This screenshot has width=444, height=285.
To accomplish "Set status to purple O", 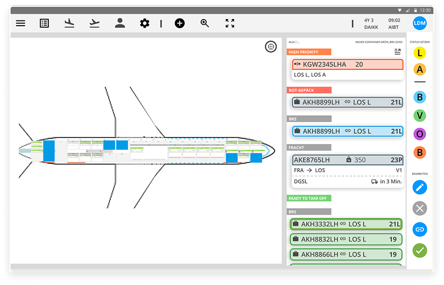I will tap(420, 134).
